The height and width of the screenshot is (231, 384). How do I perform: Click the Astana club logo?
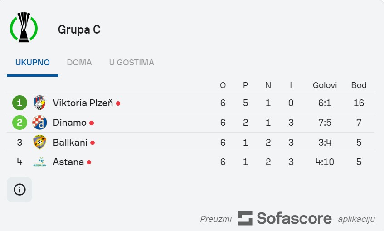(x=40, y=162)
